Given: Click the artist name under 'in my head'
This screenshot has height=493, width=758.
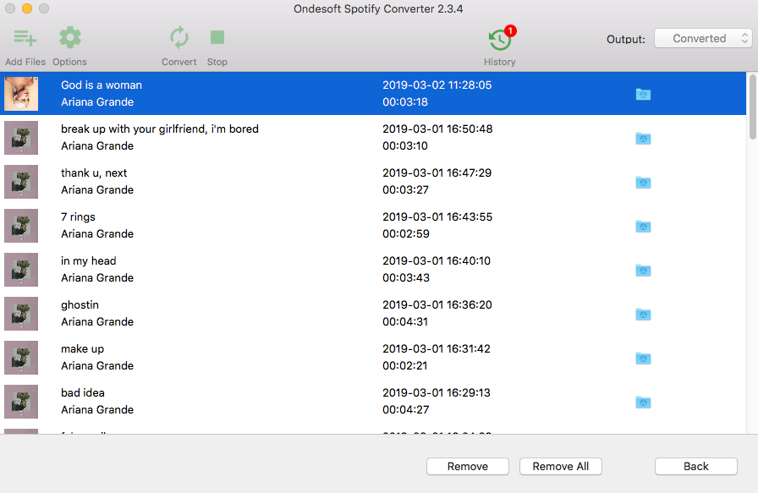Looking at the screenshot, I should click(x=97, y=278).
